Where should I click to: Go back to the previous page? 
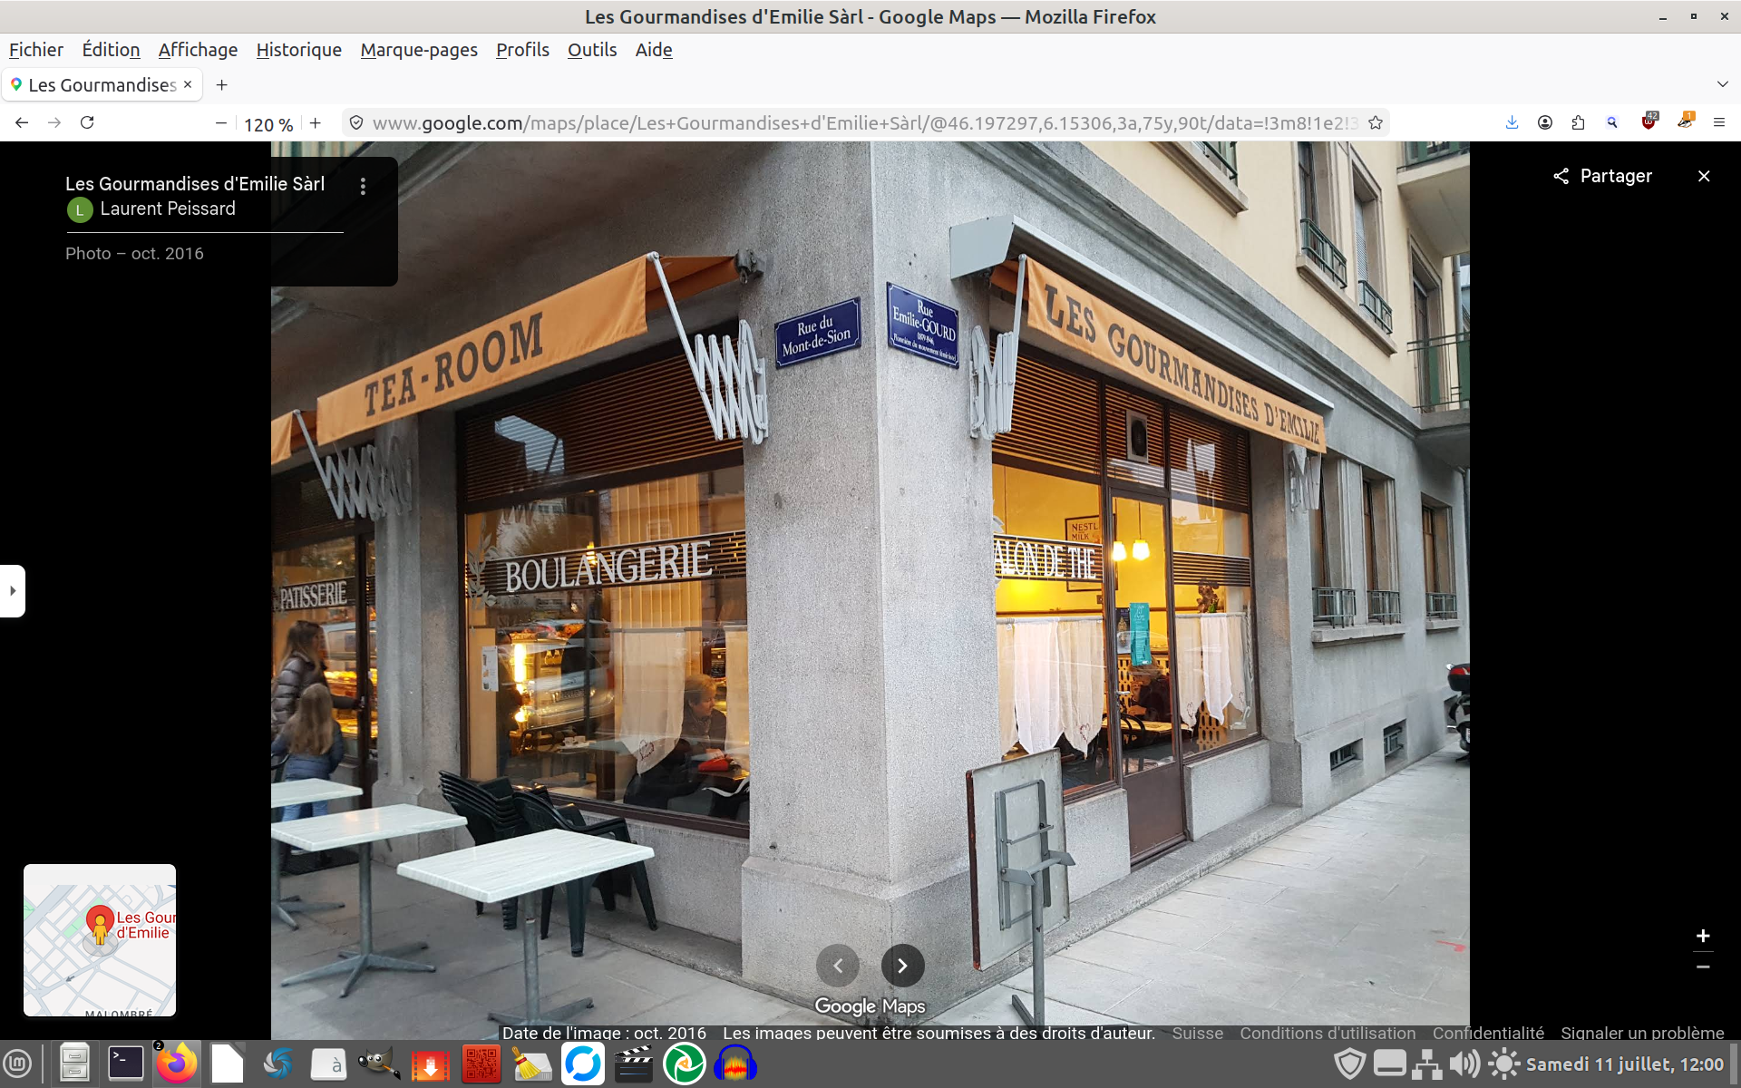pyautogui.click(x=22, y=122)
